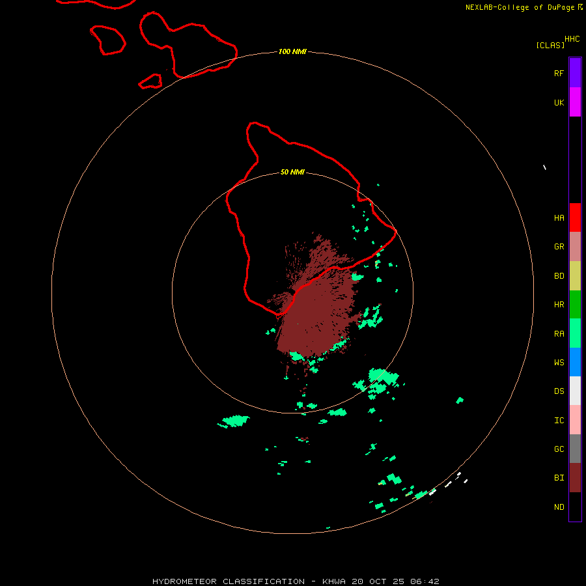Viewport: 586px width, 586px height.
Task: Click the [CLAS] units label
Action: [x=550, y=45]
